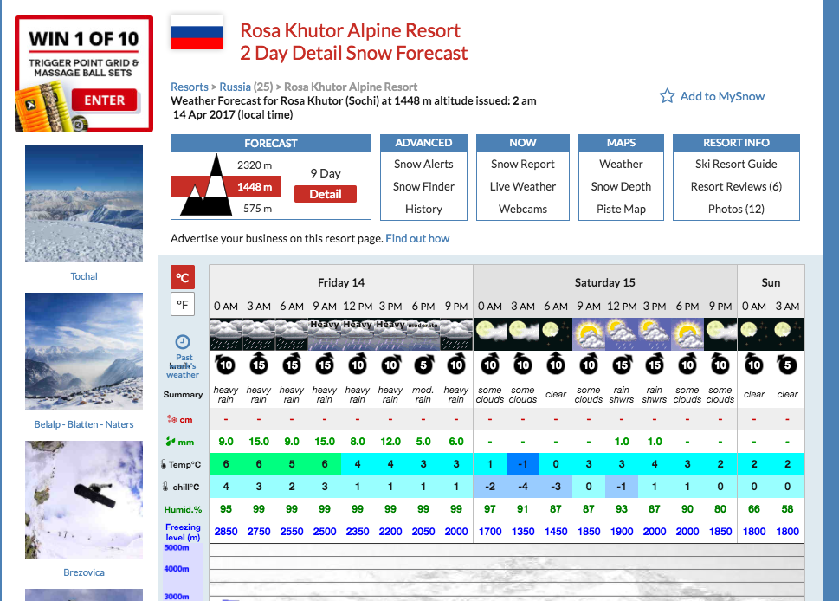The height and width of the screenshot is (601, 839).
Task: Open History under Advanced
Action: coord(423,210)
